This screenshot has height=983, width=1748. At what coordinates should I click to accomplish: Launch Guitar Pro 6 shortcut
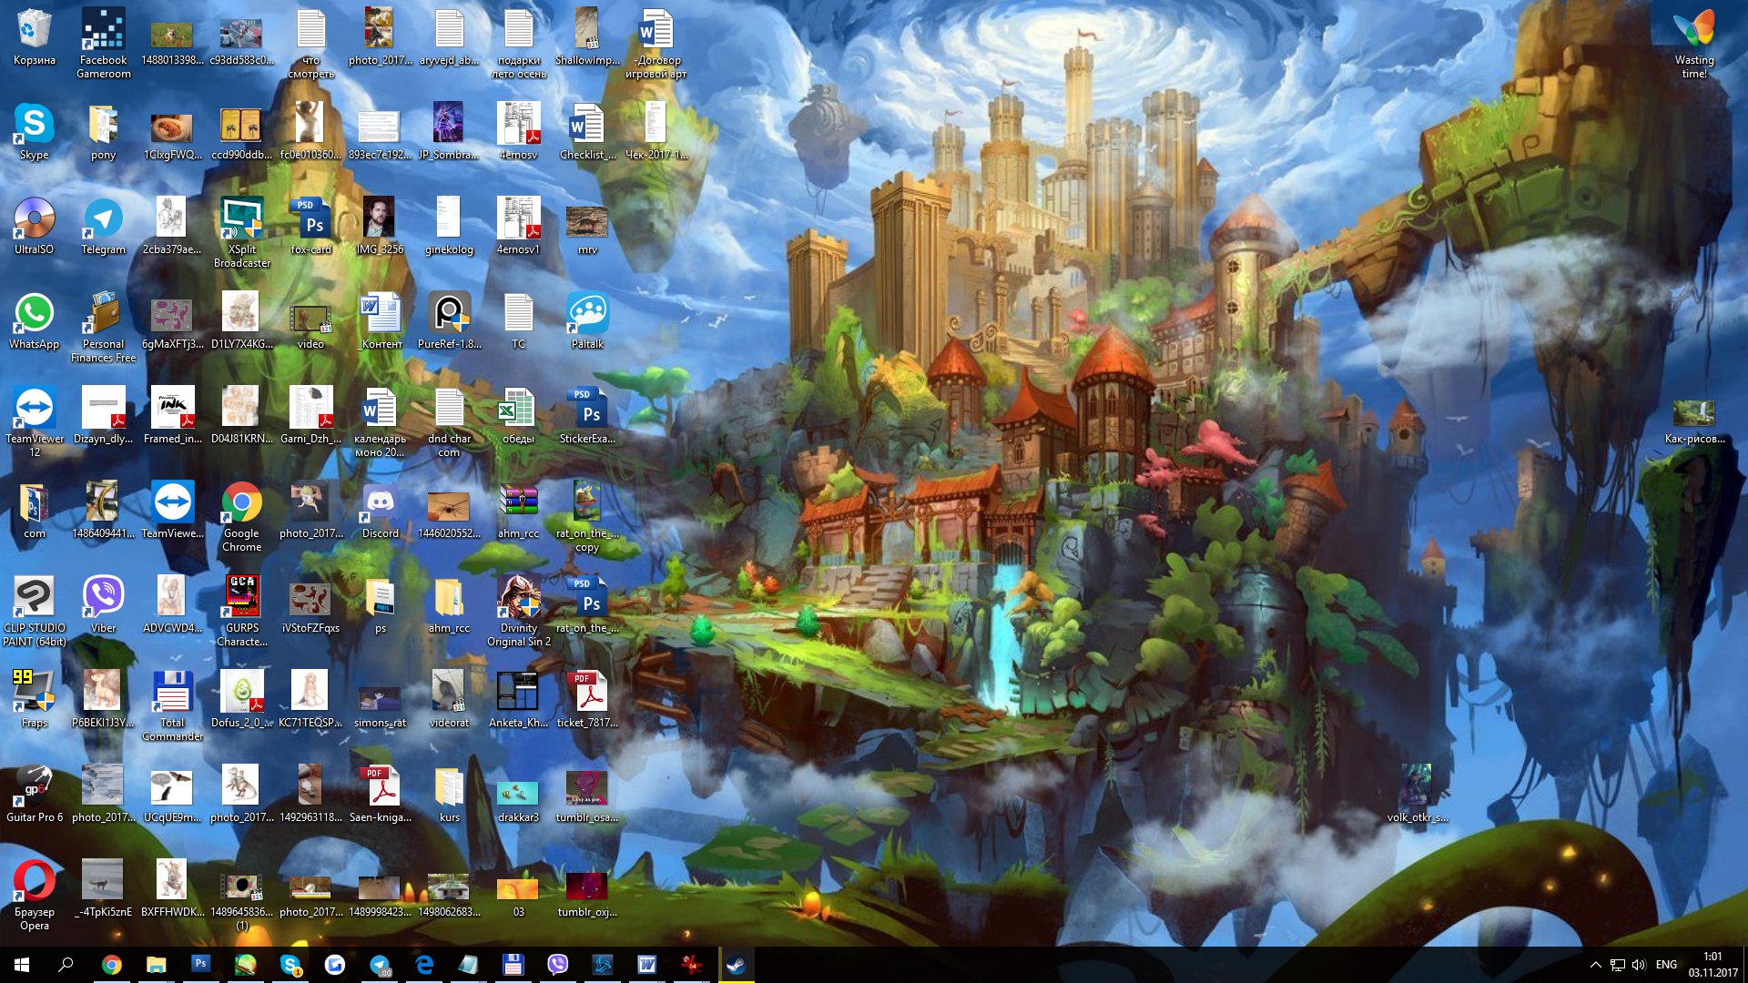(x=35, y=796)
